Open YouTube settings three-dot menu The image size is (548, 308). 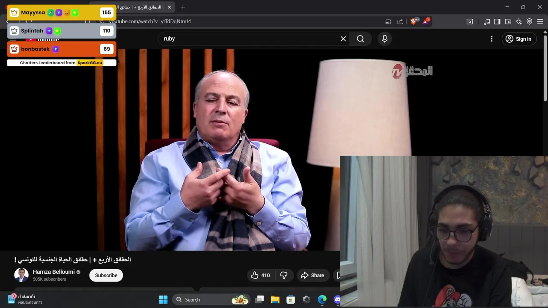[x=491, y=39]
